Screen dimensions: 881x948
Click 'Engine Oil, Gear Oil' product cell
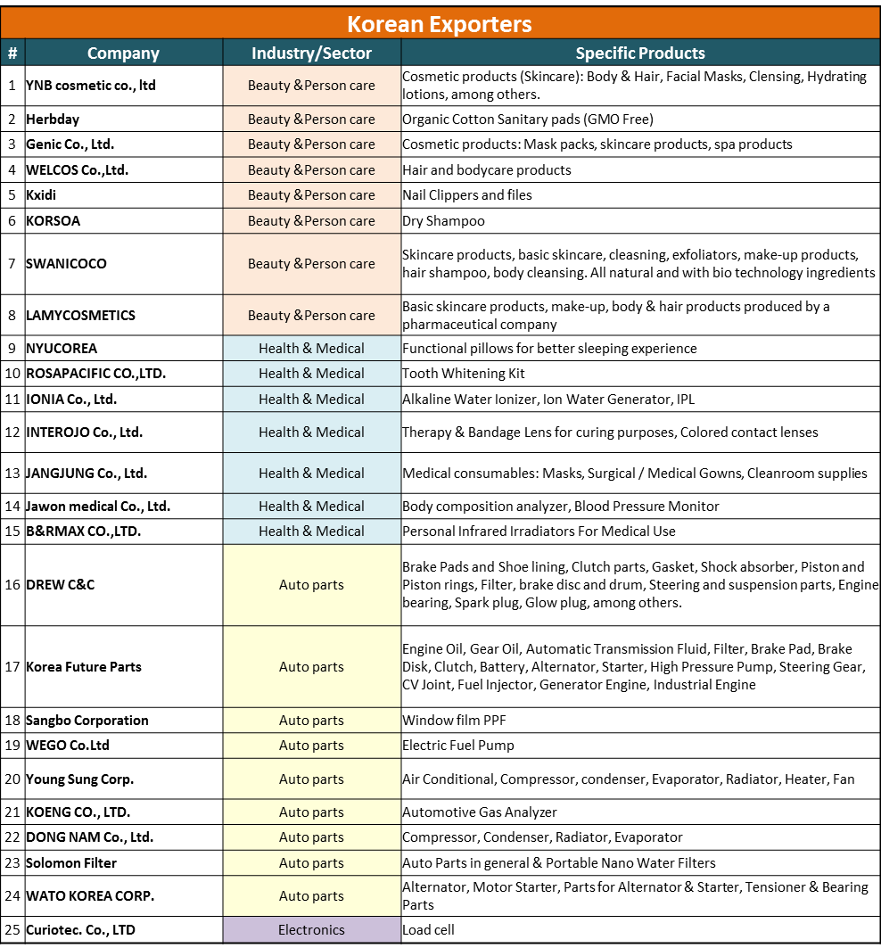pyautogui.click(x=640, y=667)
